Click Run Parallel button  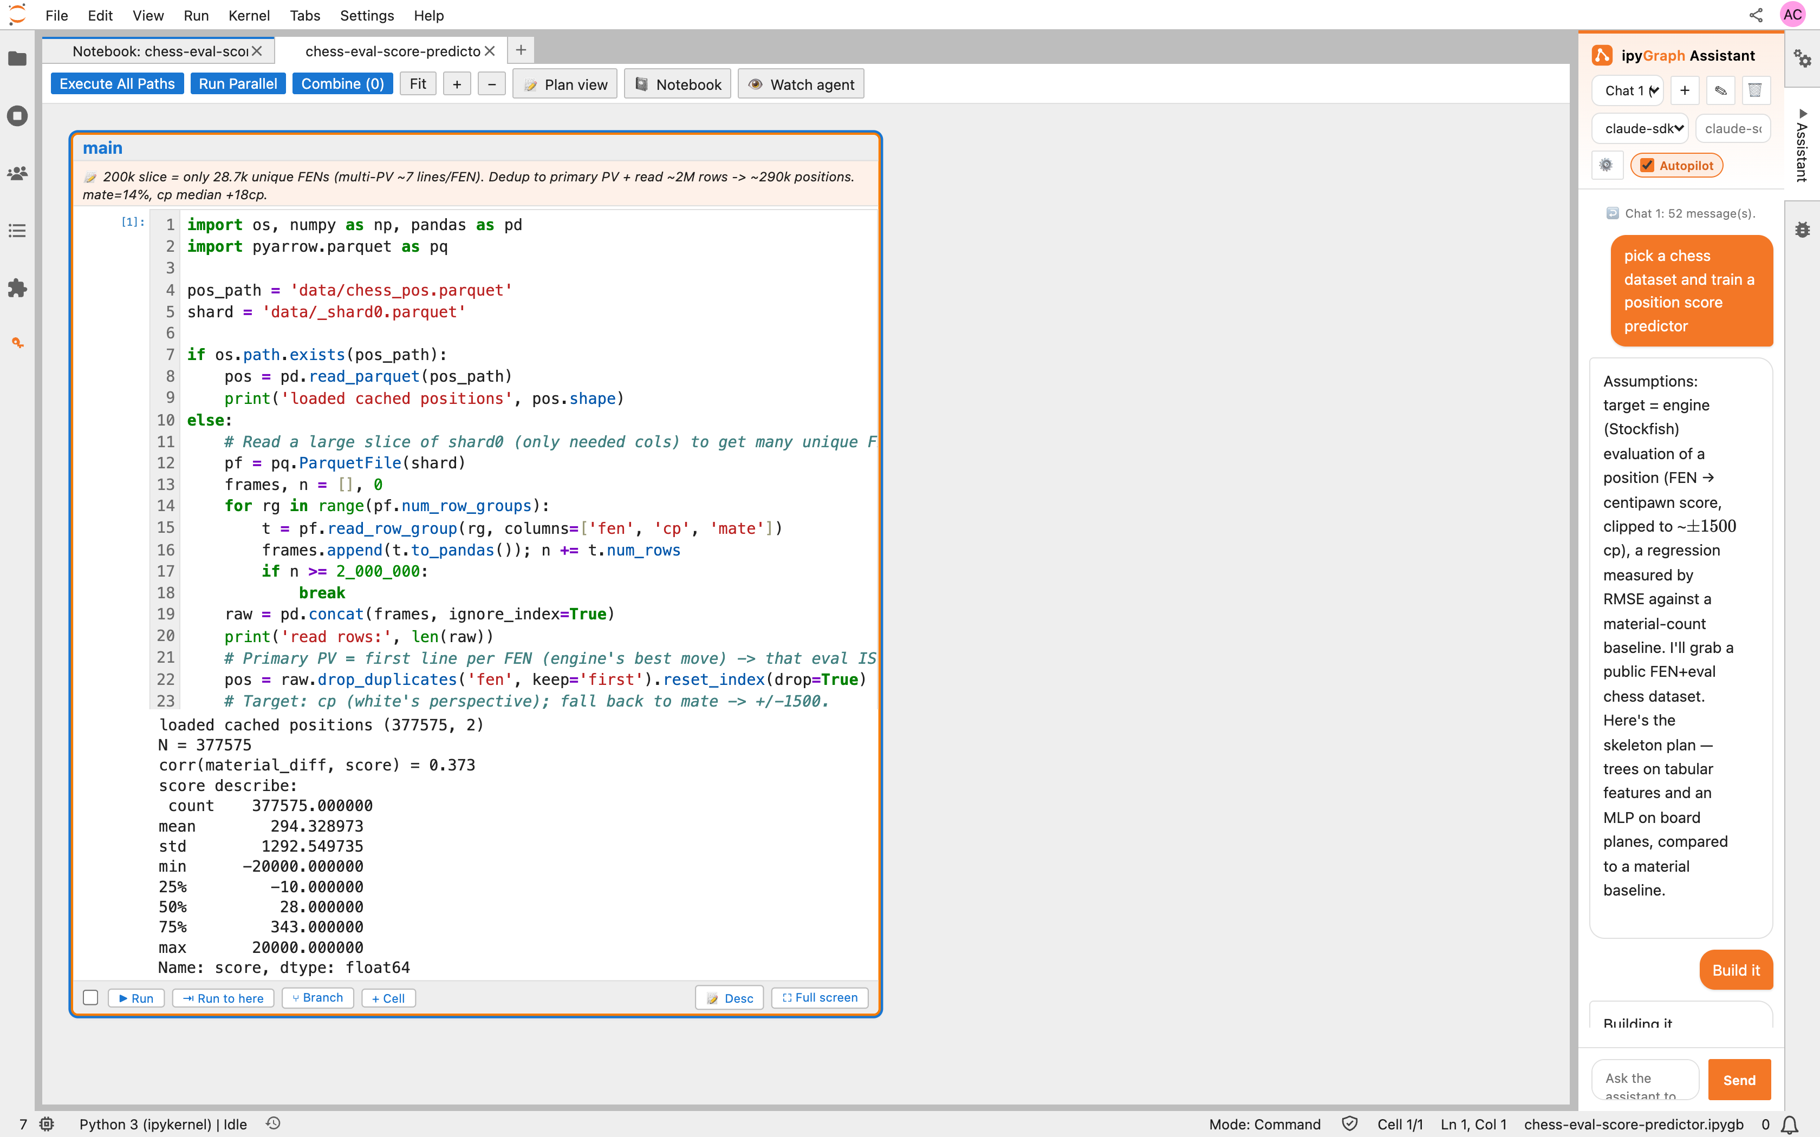click(238, 84)
